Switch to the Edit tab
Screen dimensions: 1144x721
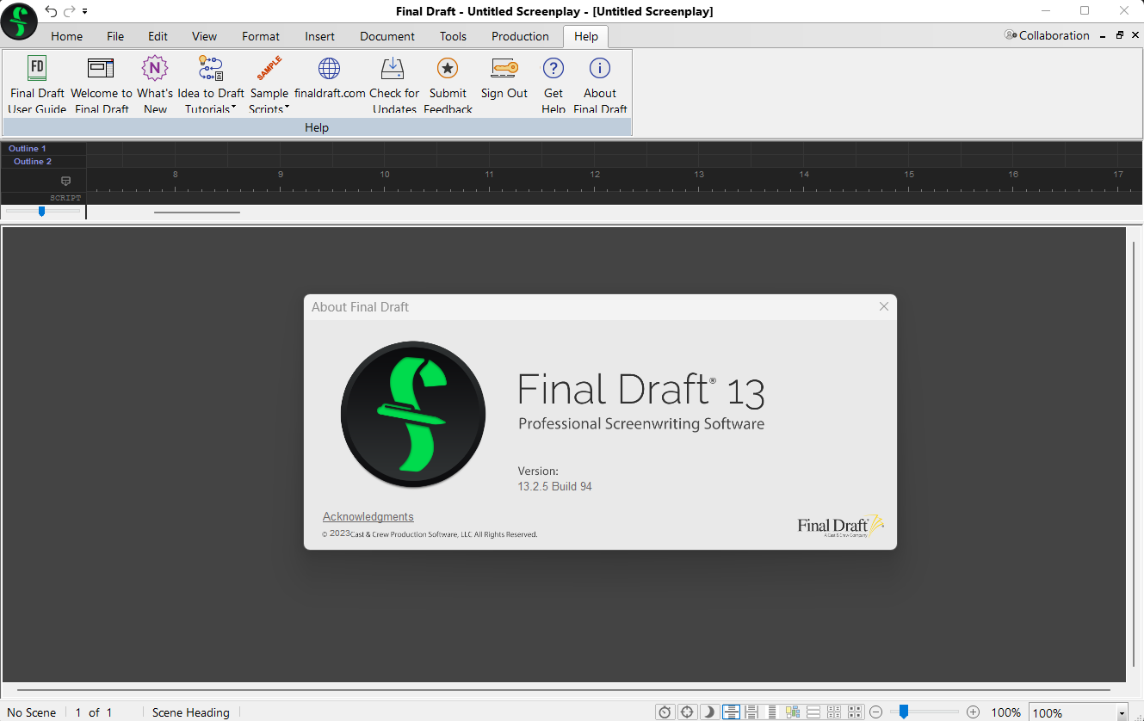pos(158,36)
